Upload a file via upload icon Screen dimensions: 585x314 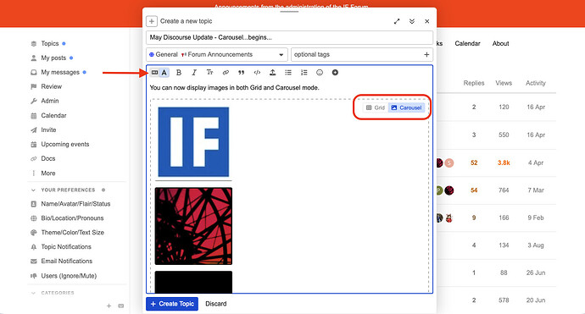(x=273, y=73)
